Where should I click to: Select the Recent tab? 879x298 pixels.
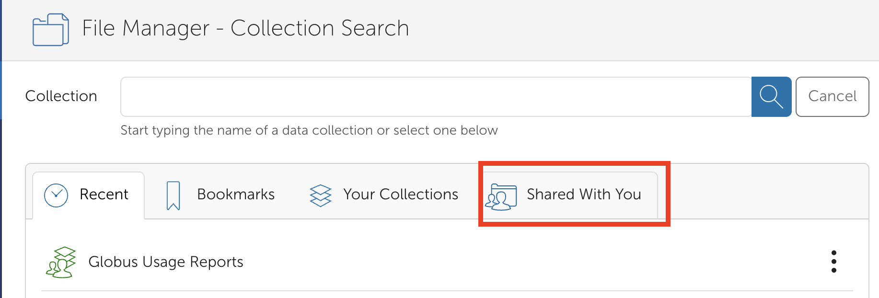[x=104, y=195]
